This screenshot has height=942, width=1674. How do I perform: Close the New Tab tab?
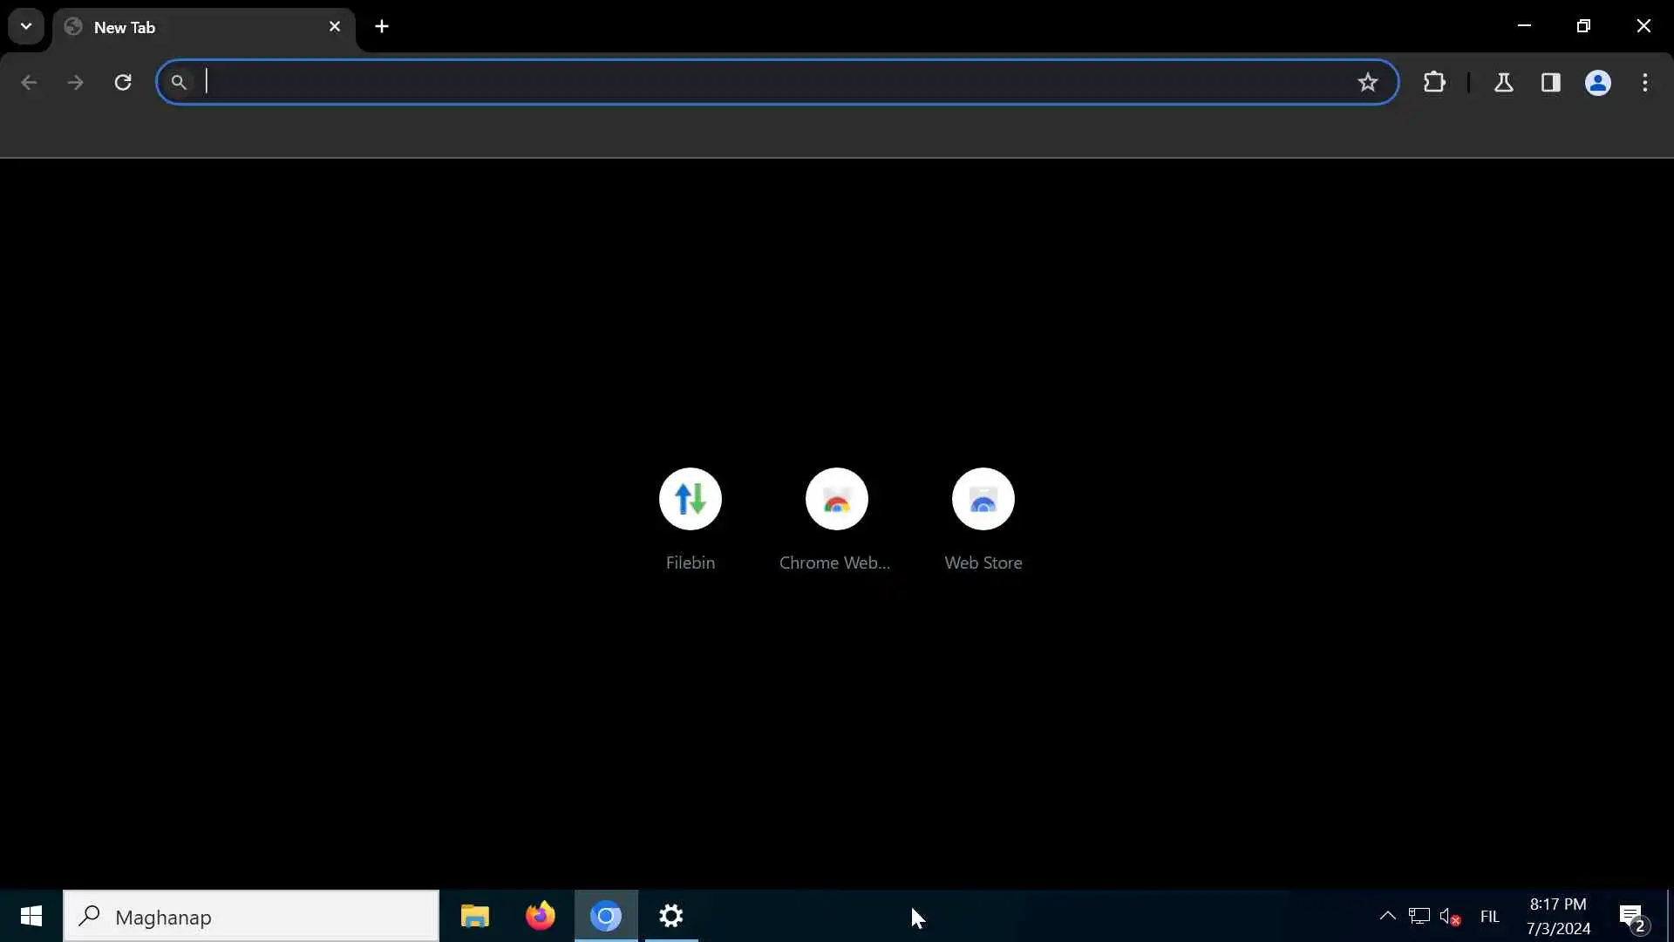[x=335, y=26]
